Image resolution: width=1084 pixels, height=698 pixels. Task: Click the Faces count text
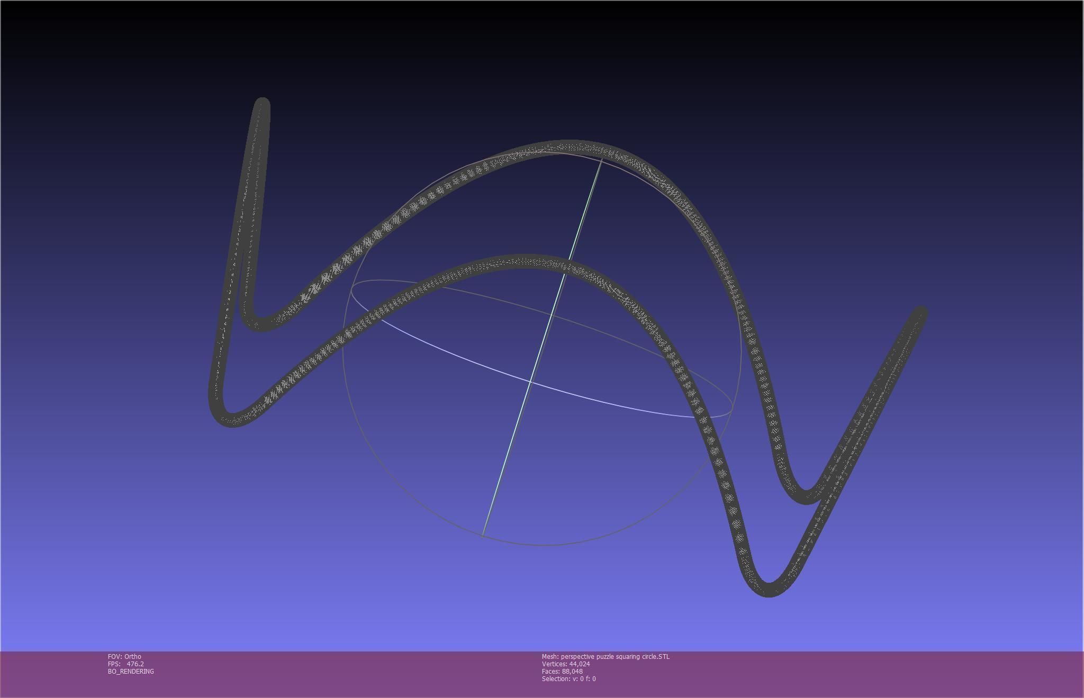pos(562,671)
